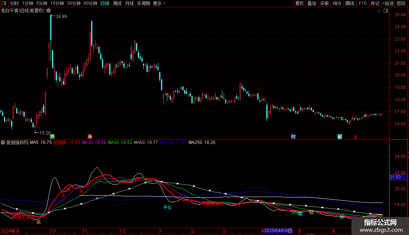Add stock via +自选 button
409x235 pixels.
coord(388,3)
